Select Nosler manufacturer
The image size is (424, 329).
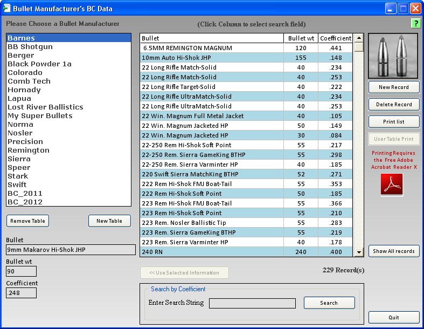click(x=68, y=133)
